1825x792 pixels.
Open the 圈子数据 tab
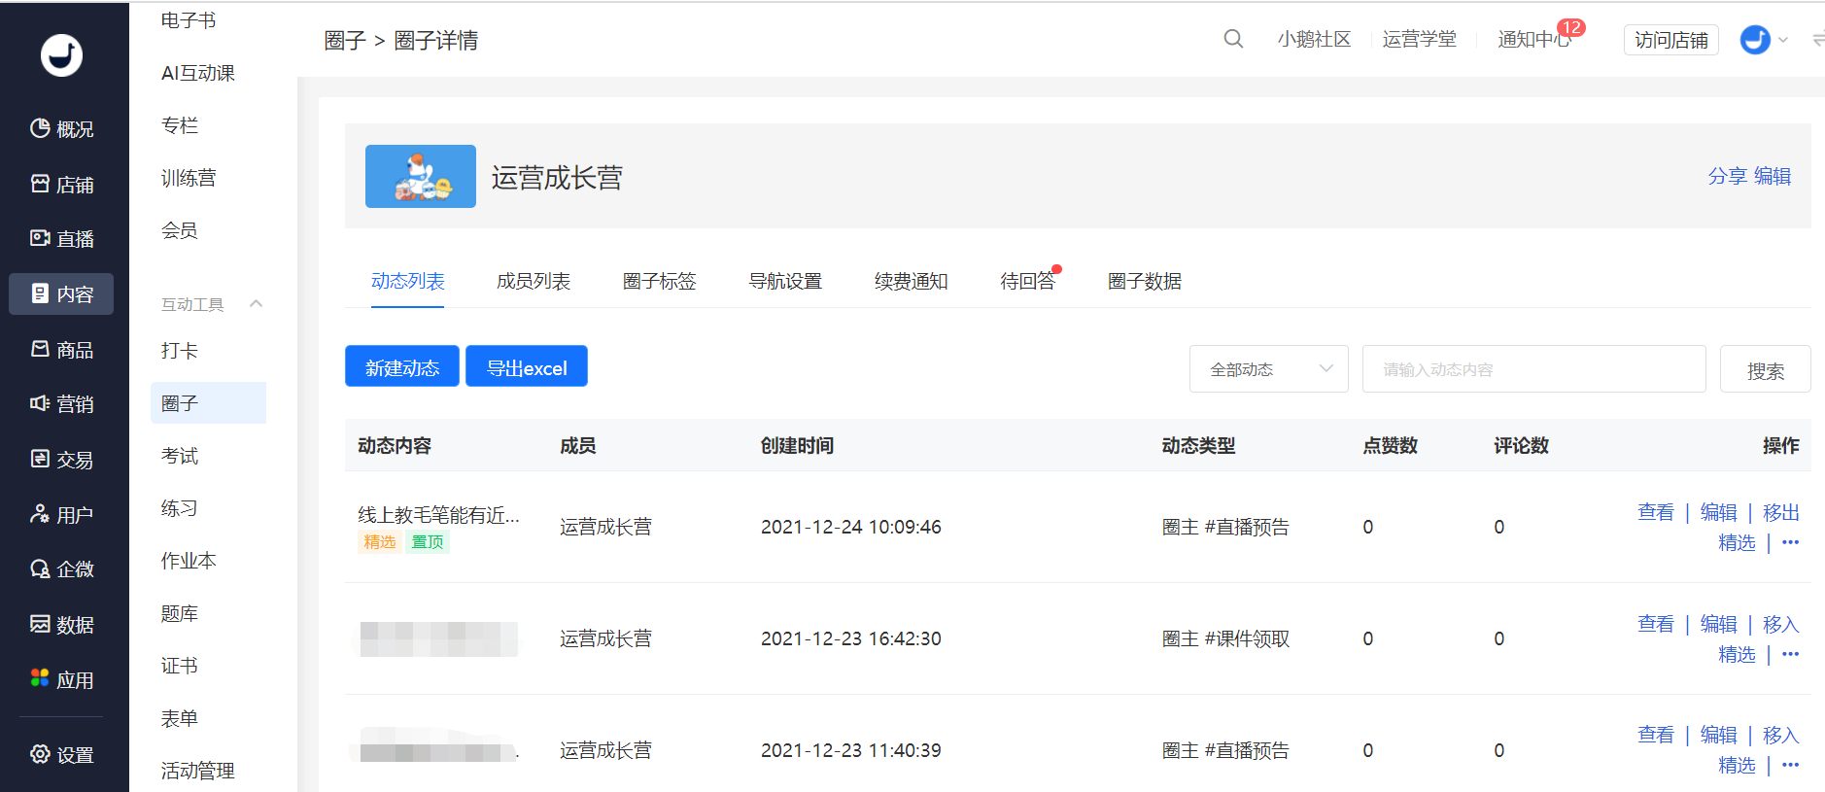coord(1144,282)
